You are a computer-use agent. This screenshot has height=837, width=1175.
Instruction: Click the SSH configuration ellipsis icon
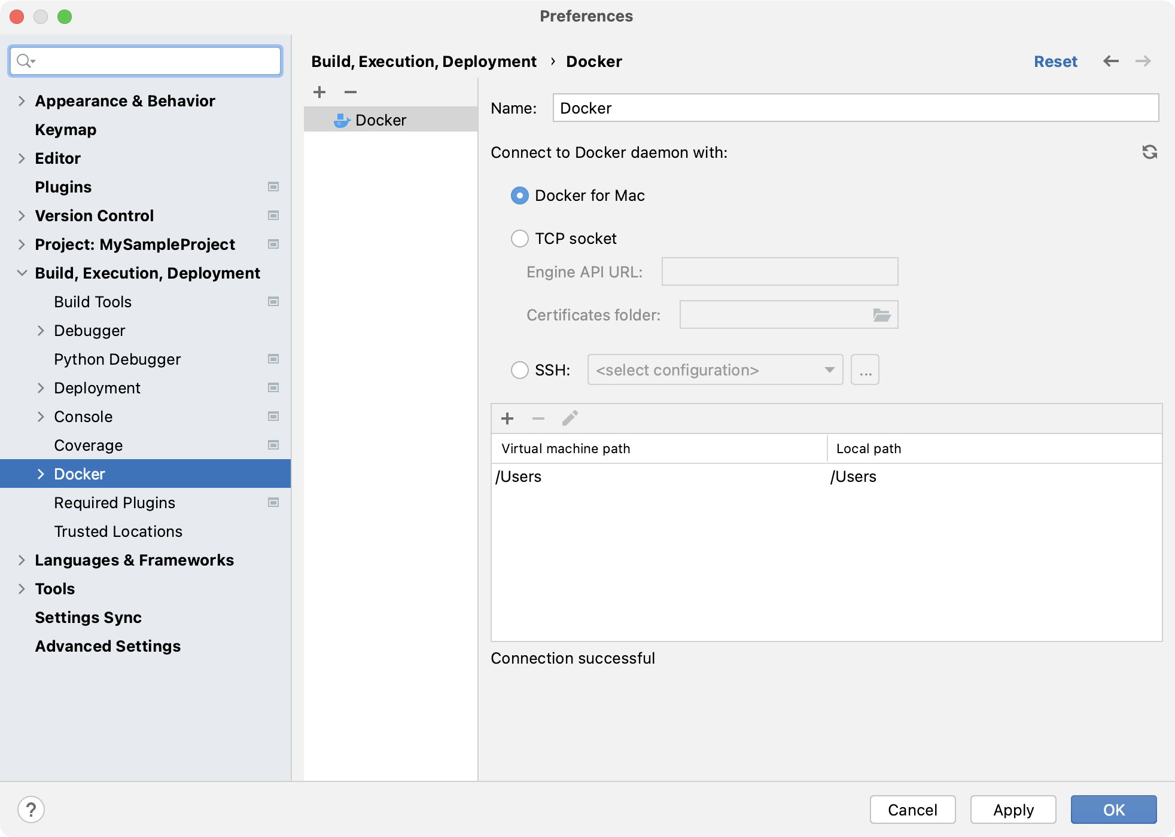click(x=866, y=369)
